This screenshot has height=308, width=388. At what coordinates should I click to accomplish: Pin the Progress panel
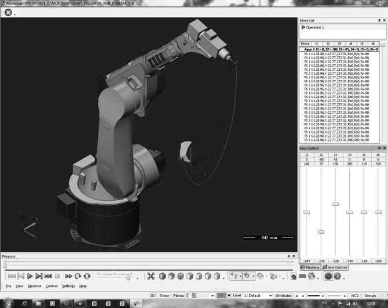[x=288, y=256]
